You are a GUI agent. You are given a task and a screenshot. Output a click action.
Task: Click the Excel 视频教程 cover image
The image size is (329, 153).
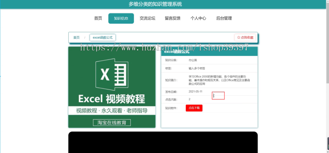[112, 87]
